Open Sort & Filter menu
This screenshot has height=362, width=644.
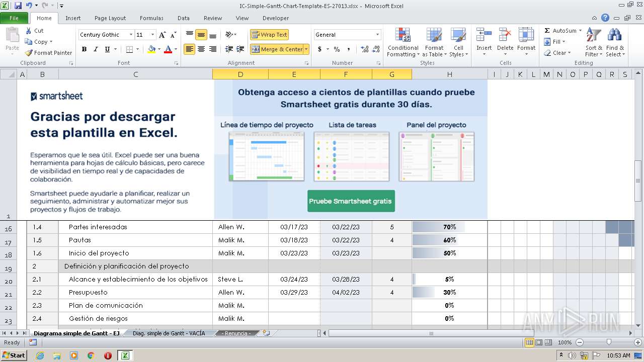(x=594, y=42)
